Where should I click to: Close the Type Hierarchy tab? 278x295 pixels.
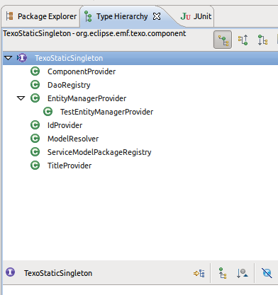click(157, 16)
